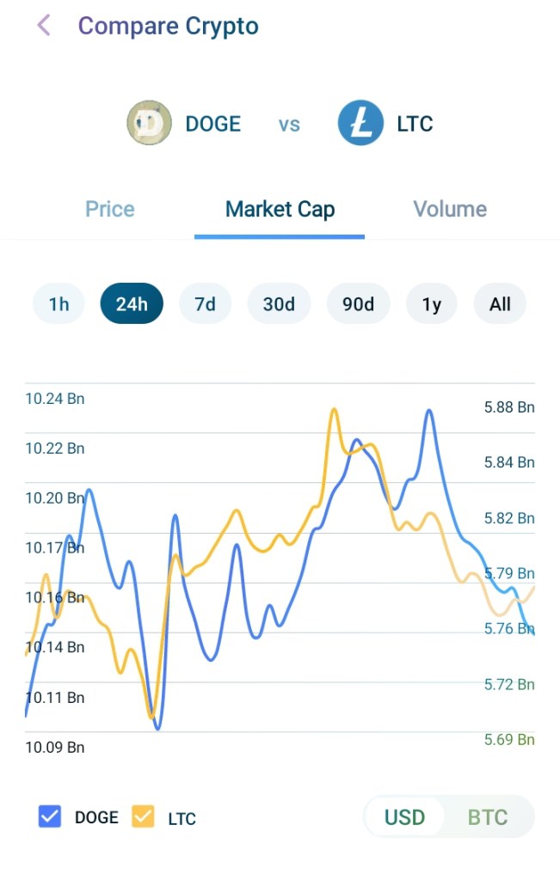Switch currency toggle to BTC

point(488,816)
